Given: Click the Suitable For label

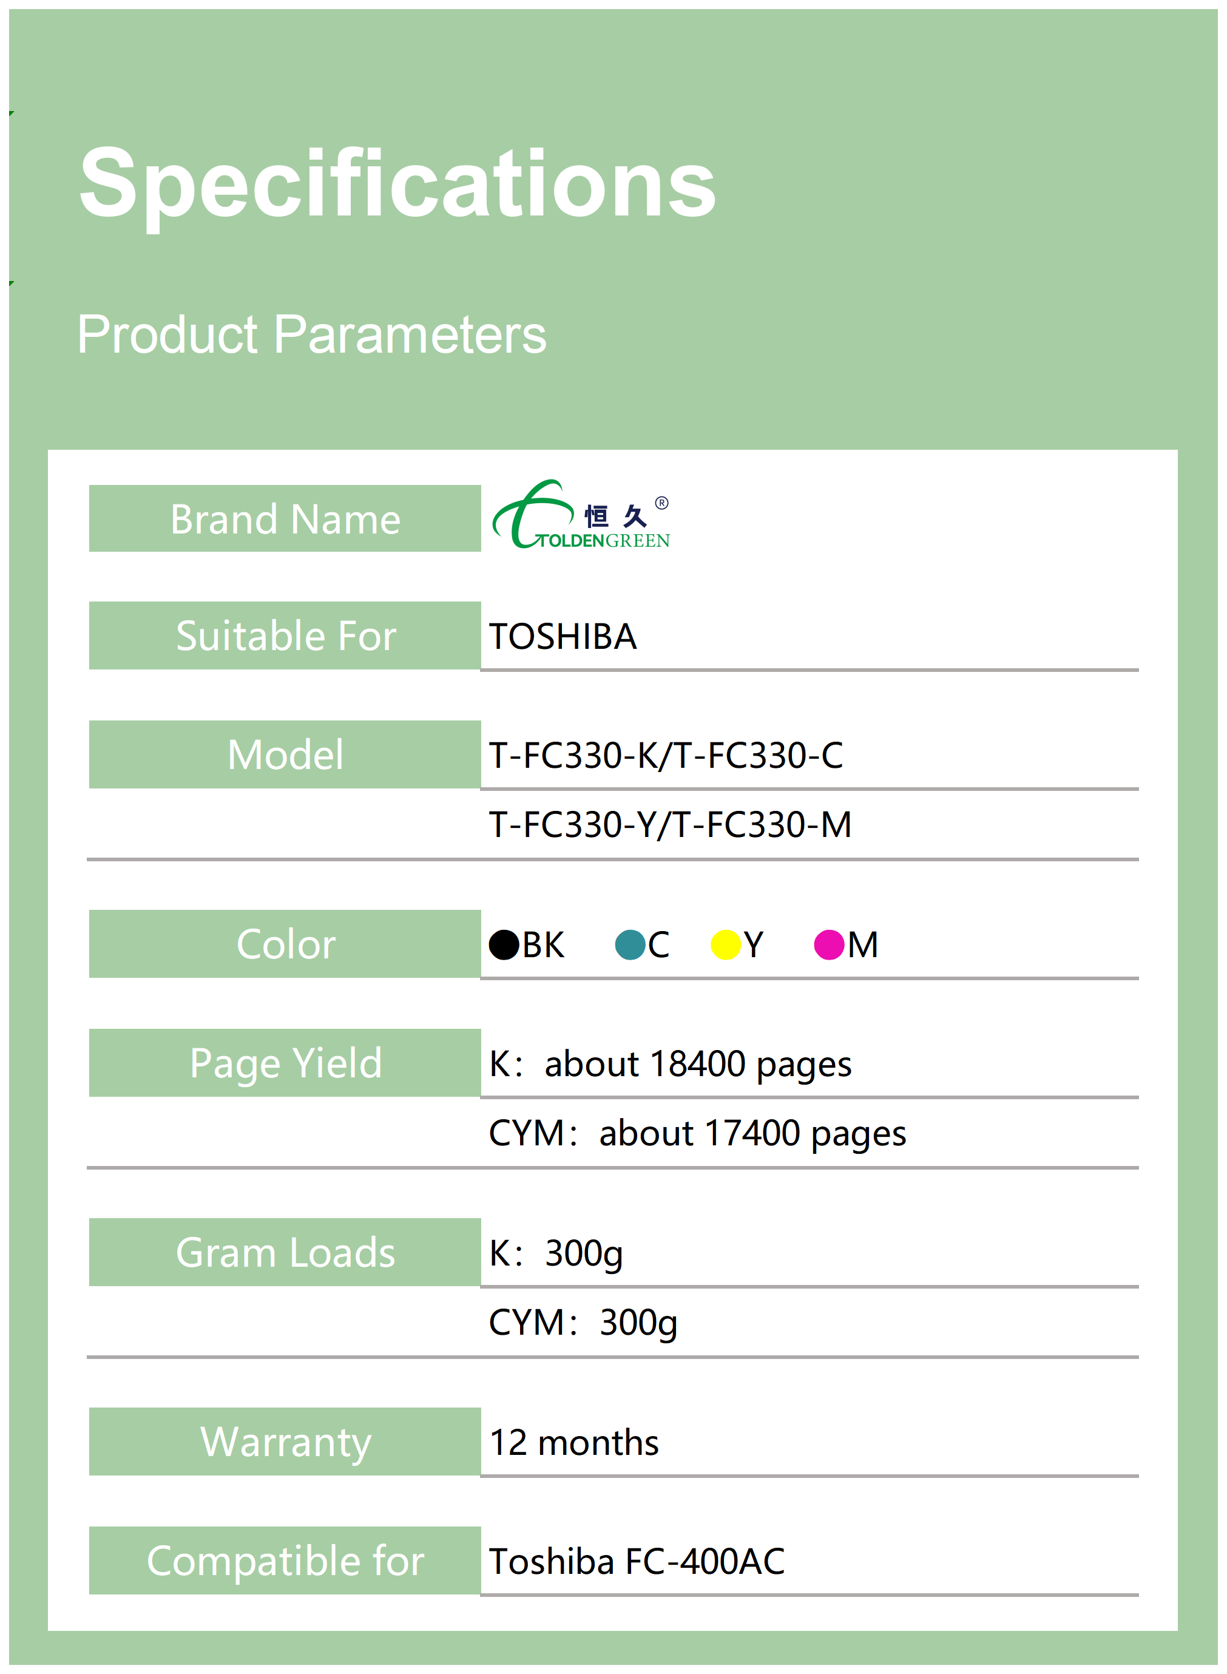Looking at the screenshot, I should click(285, 635).
